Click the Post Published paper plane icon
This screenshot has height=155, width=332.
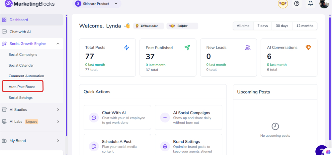click(187, 48)
